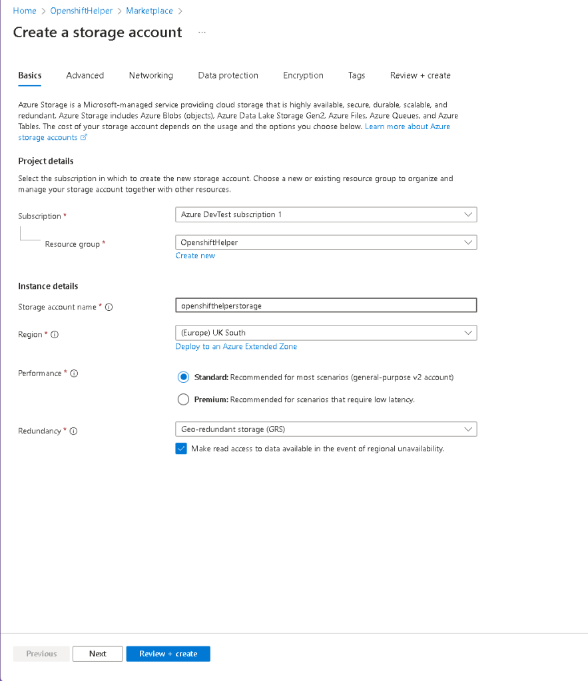This screenshot has height=681, width=588.
Task: Choose the Premium performance radio button
Action: pyautogui.click(x=183, y=399)
